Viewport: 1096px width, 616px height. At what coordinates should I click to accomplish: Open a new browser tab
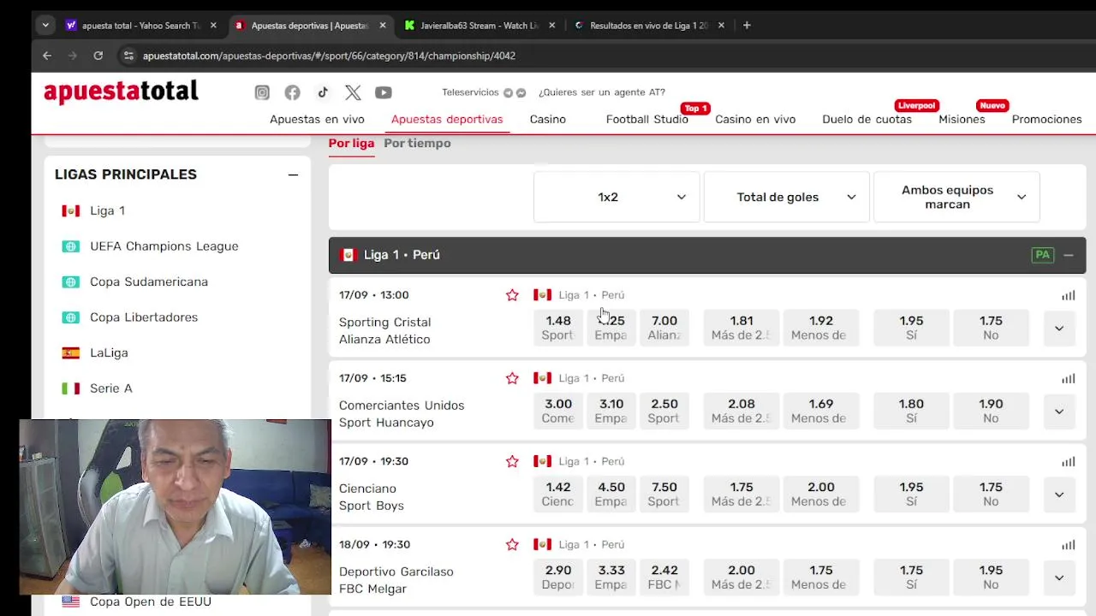pos(747,26)
